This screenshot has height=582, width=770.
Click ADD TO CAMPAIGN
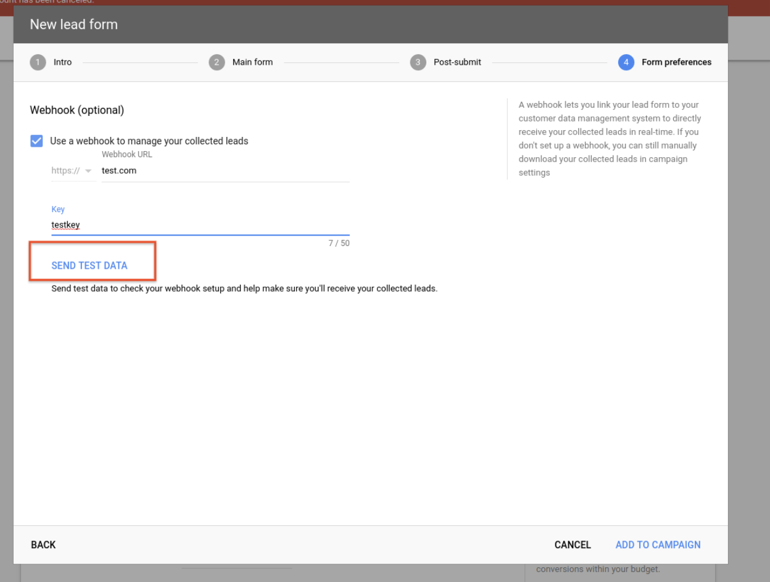coord(658,545)
